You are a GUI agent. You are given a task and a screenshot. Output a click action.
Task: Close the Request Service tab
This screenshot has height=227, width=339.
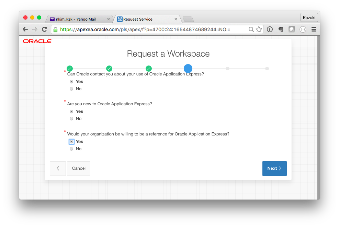176,19
